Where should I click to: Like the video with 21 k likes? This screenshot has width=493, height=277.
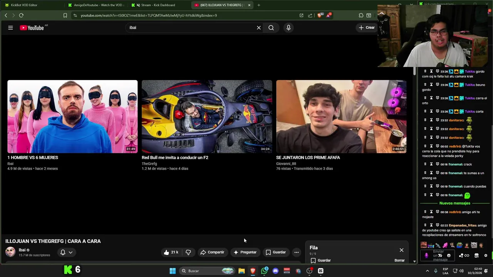171,252
